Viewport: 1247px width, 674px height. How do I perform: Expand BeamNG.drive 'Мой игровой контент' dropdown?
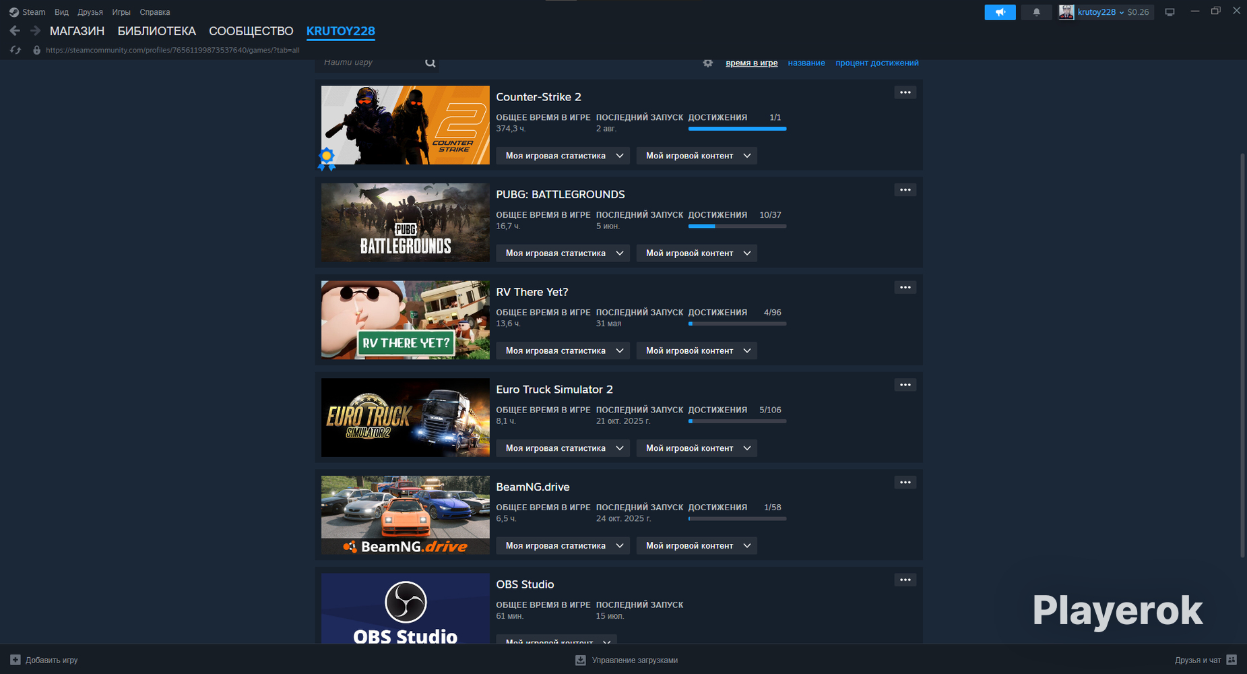coord(697,546)
